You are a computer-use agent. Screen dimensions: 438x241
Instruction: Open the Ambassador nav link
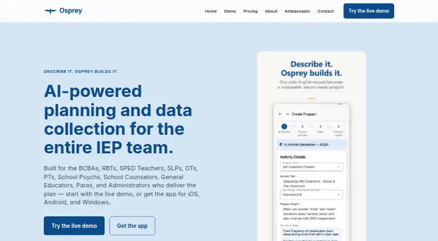point(297,11)
